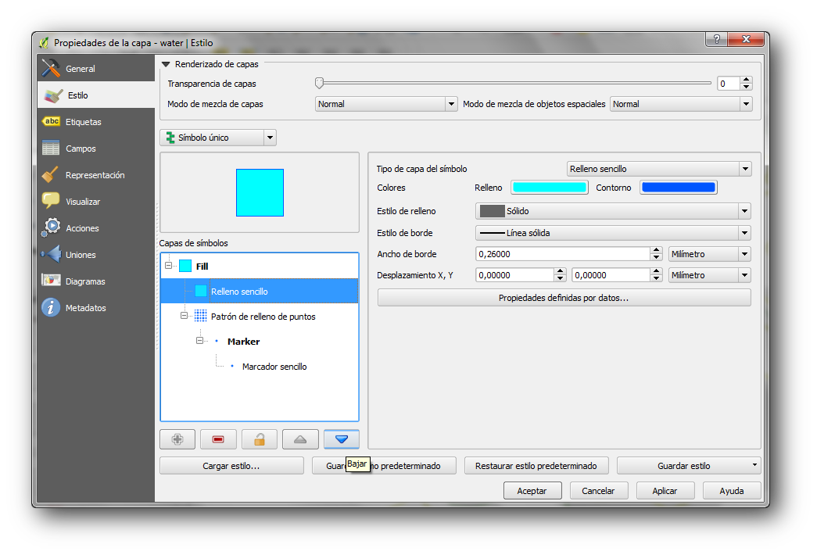The width and height of the screenshot is (817, 555).
Task: Click the blue Bajar move-down button
Action: [x=342, y=439]
